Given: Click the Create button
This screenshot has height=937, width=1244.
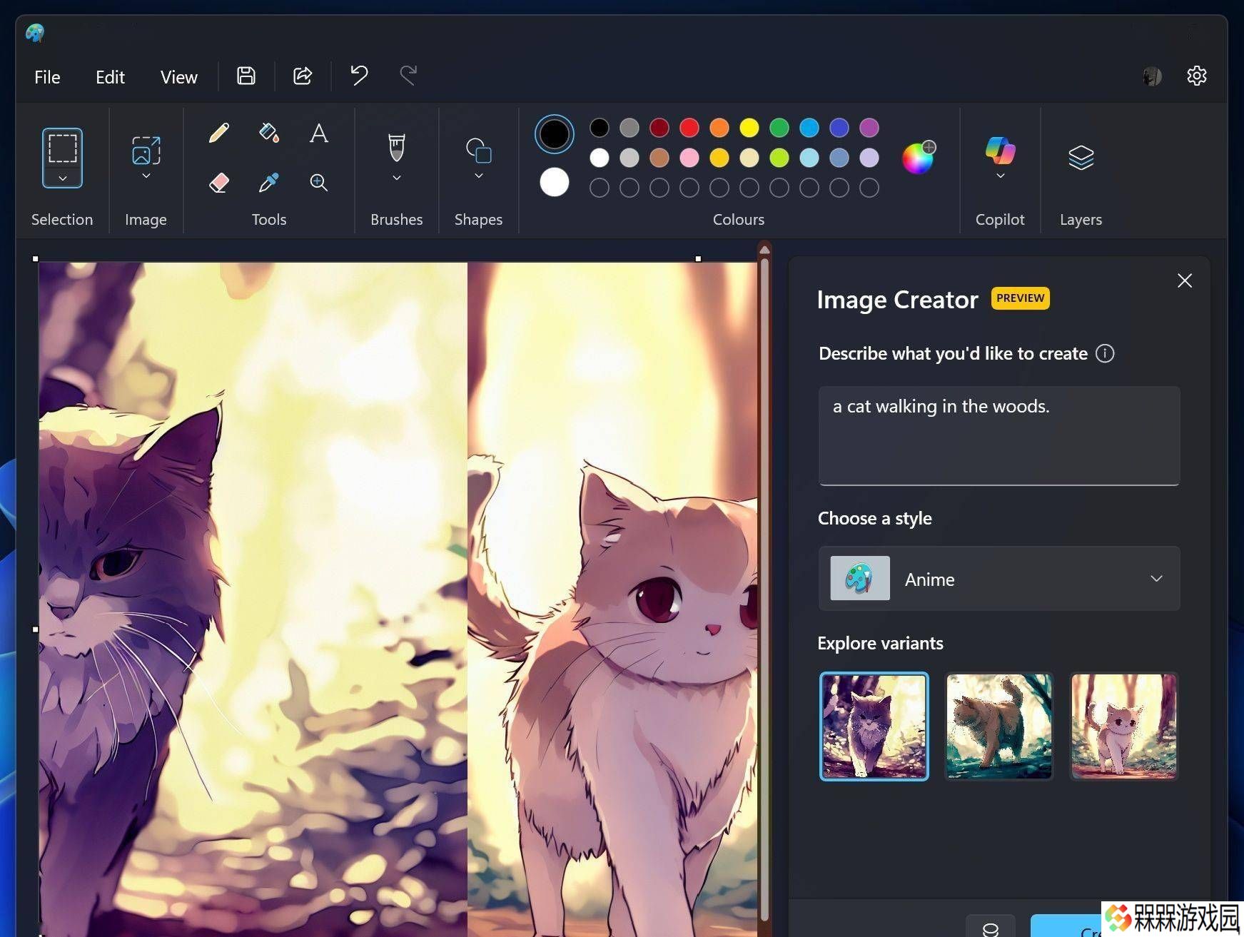Looking at the screenshot, I should pos(1066,926).
